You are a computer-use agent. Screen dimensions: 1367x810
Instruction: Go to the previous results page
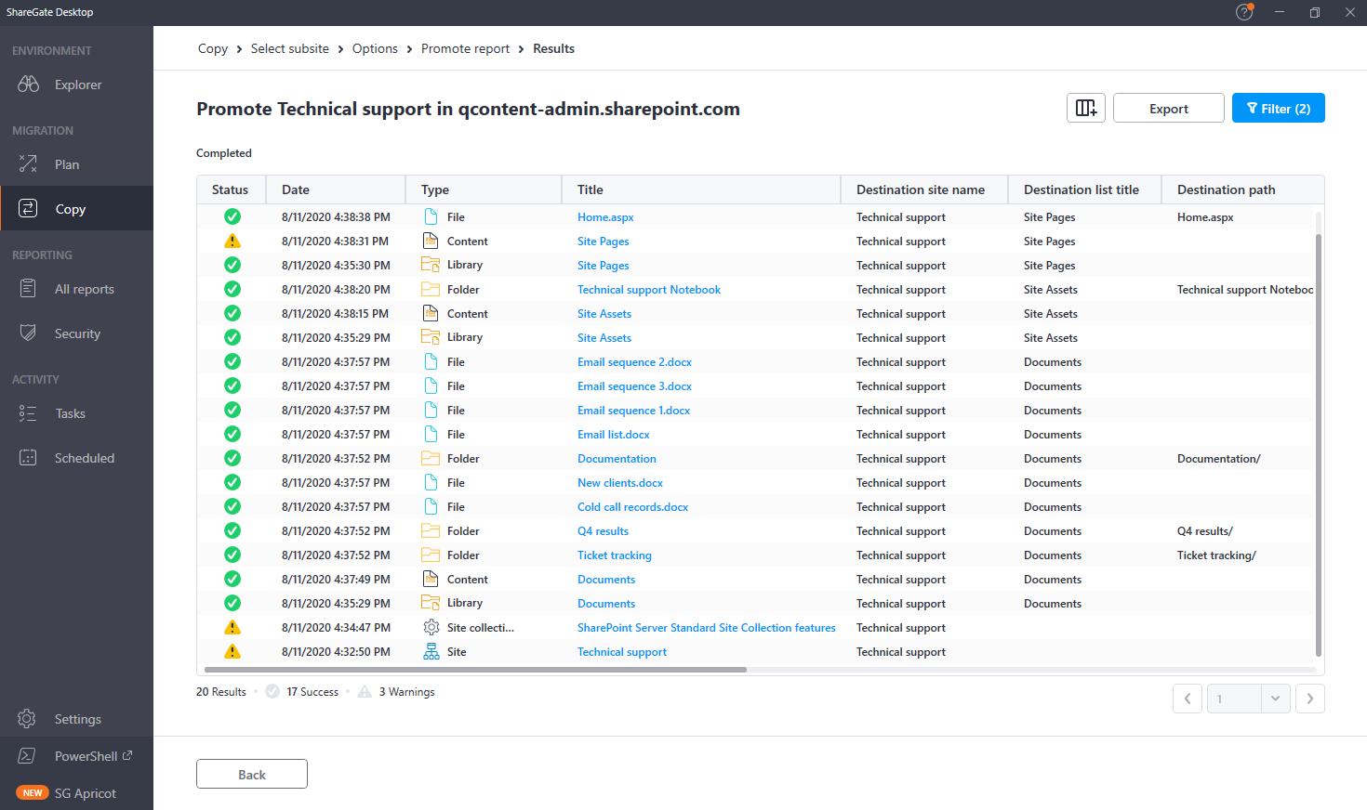(1188, 699)
